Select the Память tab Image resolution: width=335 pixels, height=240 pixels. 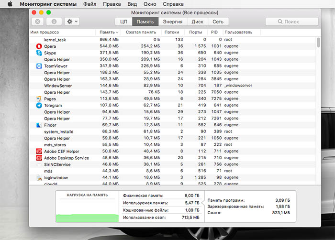coord(145,22)
